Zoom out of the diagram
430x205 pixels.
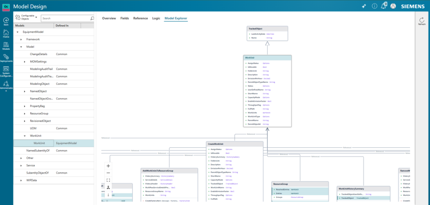coord(108,173)
